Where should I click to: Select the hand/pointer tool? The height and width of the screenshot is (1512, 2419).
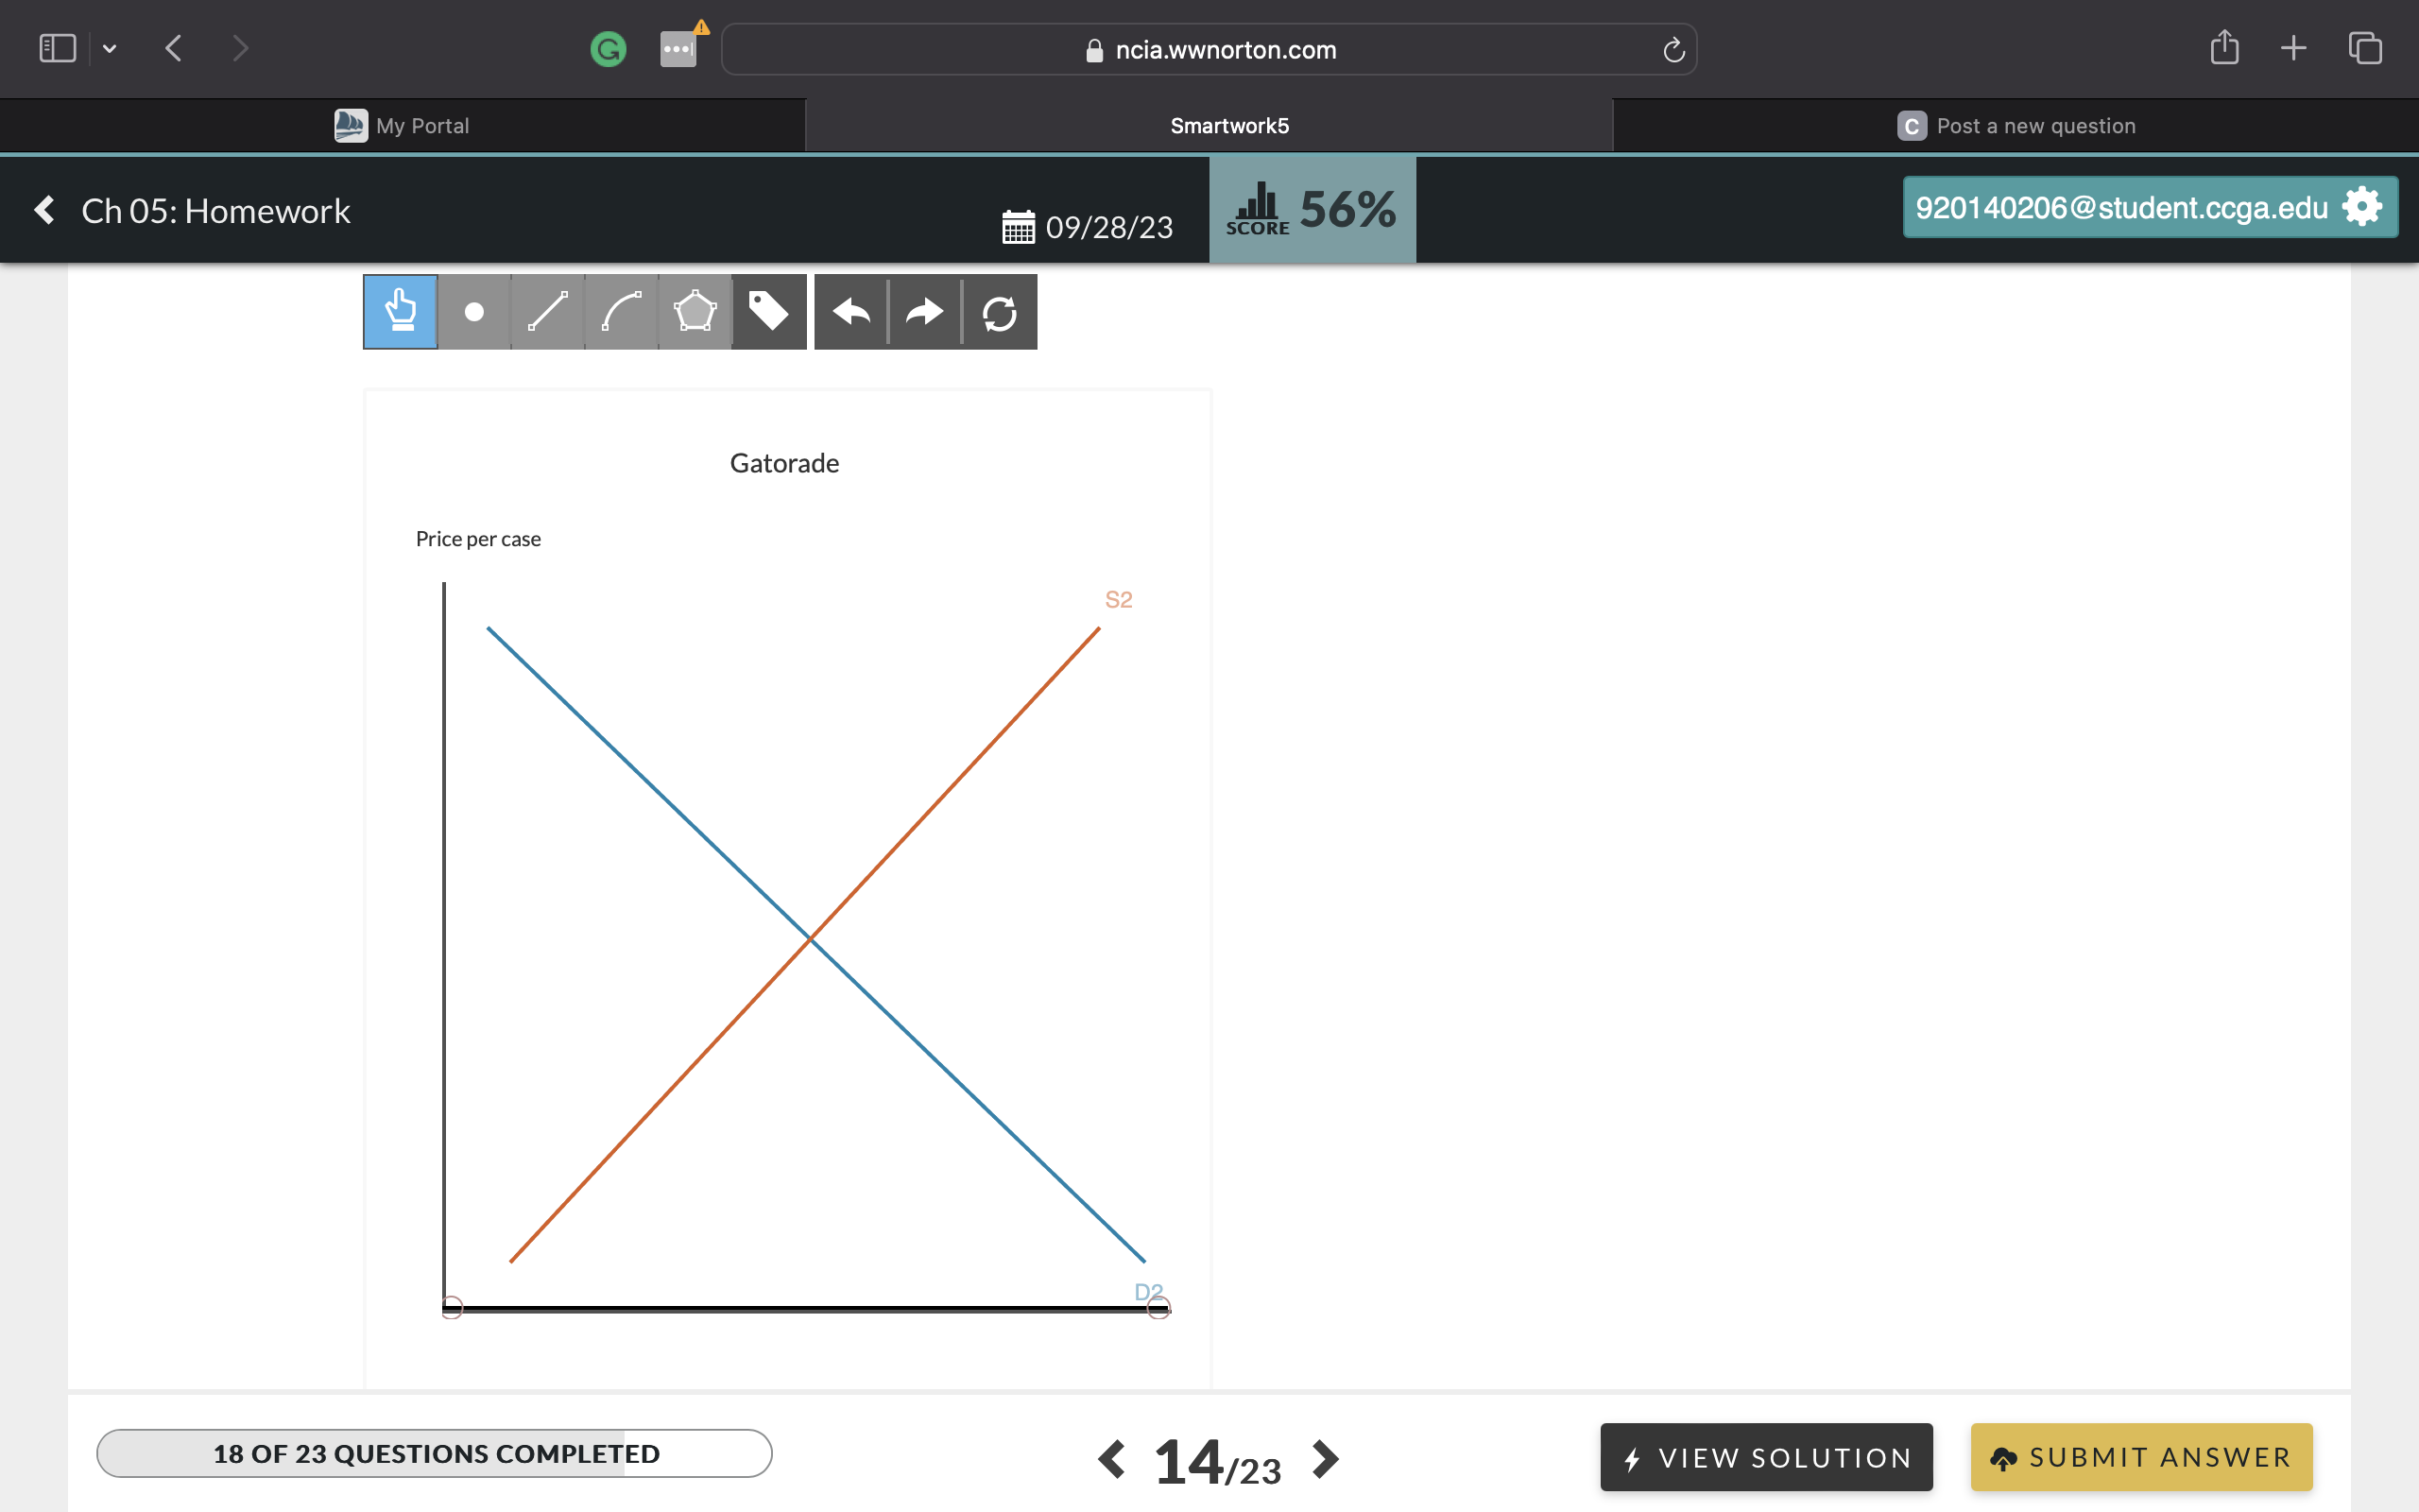point(399,310)
